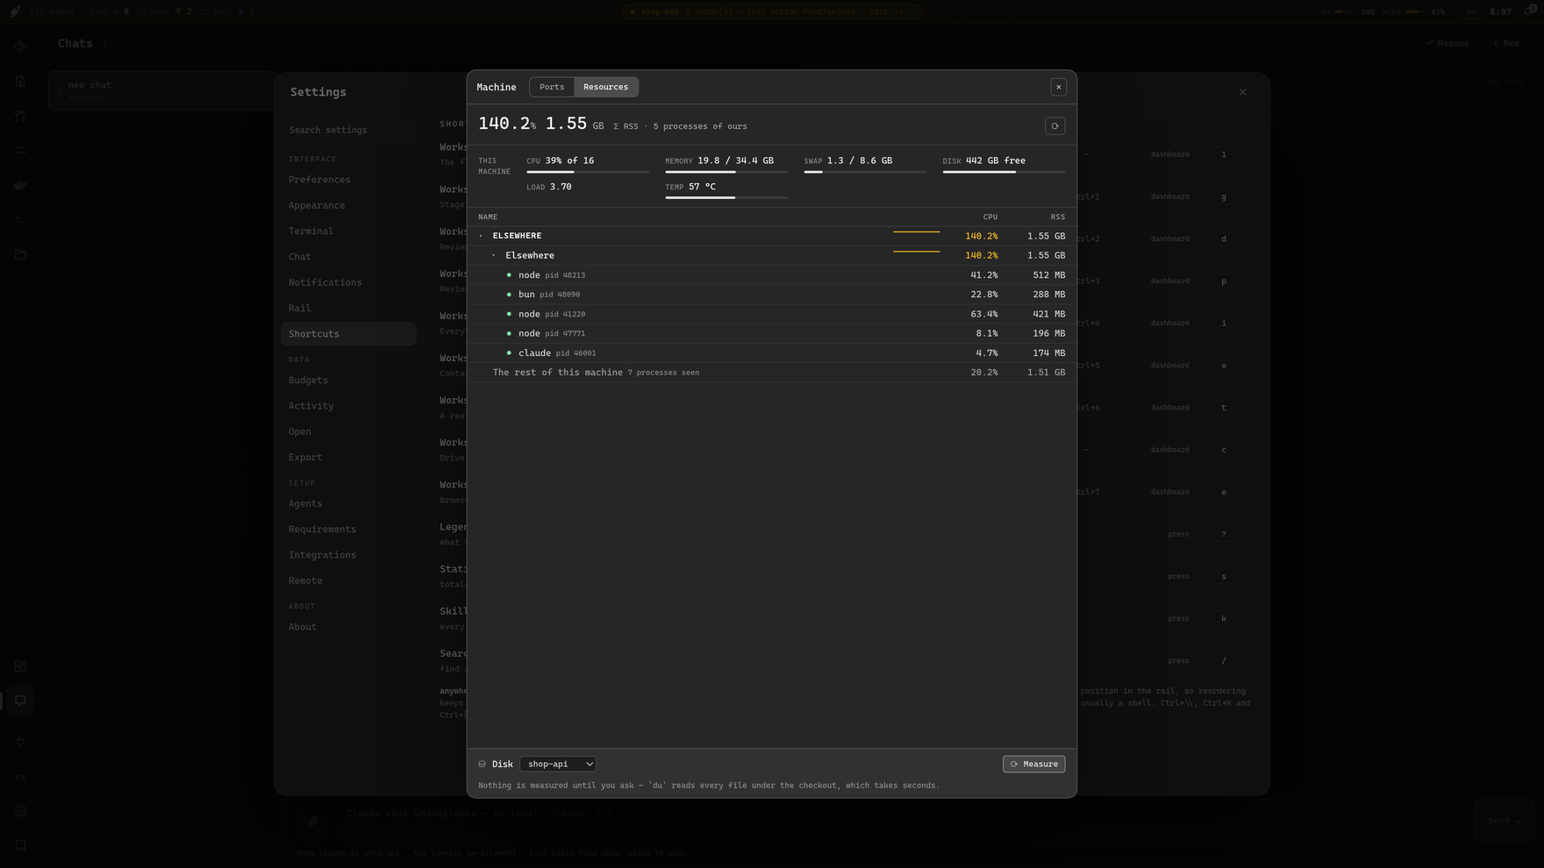Click the 8:07 clock in the top bar
The height and width of the screenshot is (868, 1544).
pyautogui.click(x=1500, y=11)
